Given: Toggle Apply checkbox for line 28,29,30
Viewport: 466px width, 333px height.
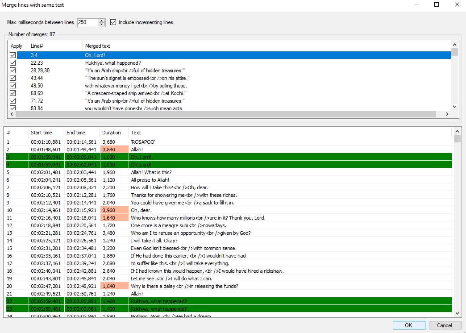Looking at the screenshot, I should click(13, 71).
